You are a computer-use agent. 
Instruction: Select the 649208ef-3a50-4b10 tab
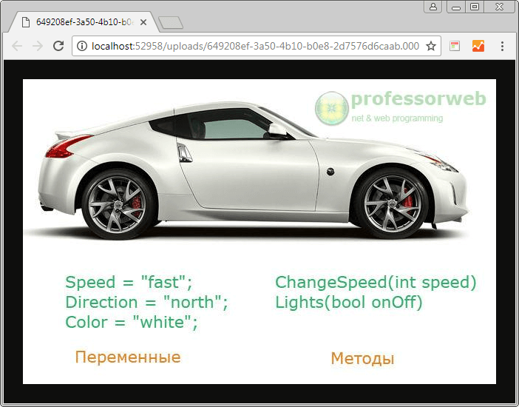pyautogui.click(x=84, y=22)
